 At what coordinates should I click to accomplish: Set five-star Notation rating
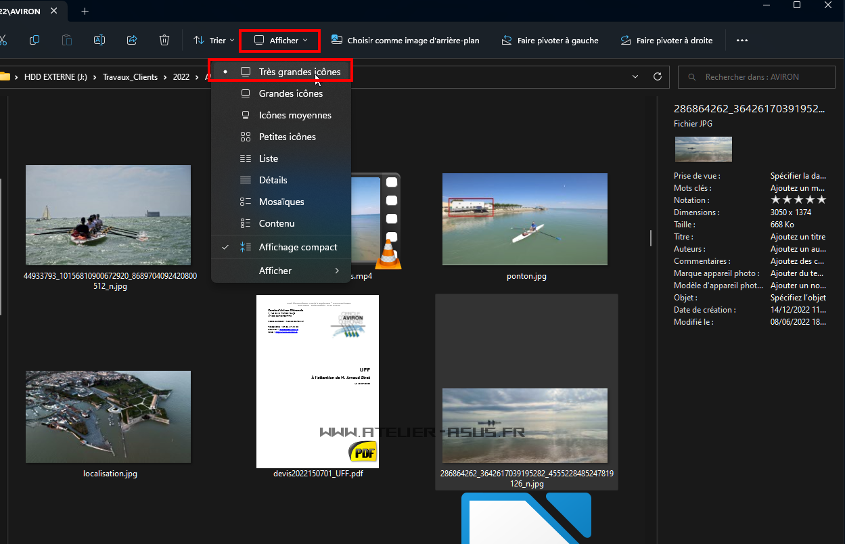821,200
